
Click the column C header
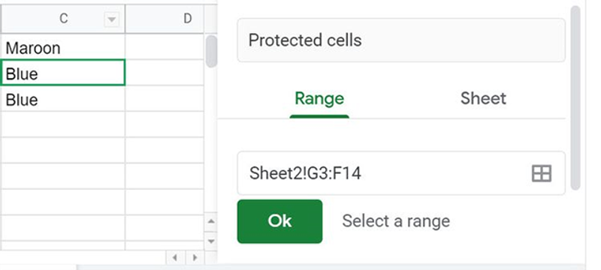pos(62,19)
